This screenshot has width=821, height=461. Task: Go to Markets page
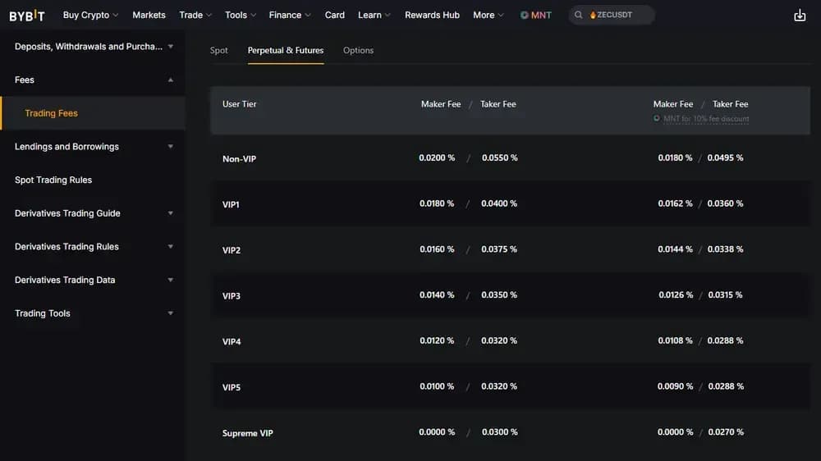(x=149, y=15)
